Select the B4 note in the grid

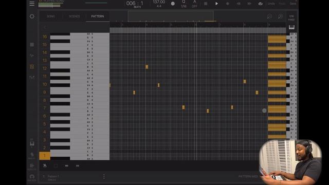pyautogui.click(x=147, y=67)
